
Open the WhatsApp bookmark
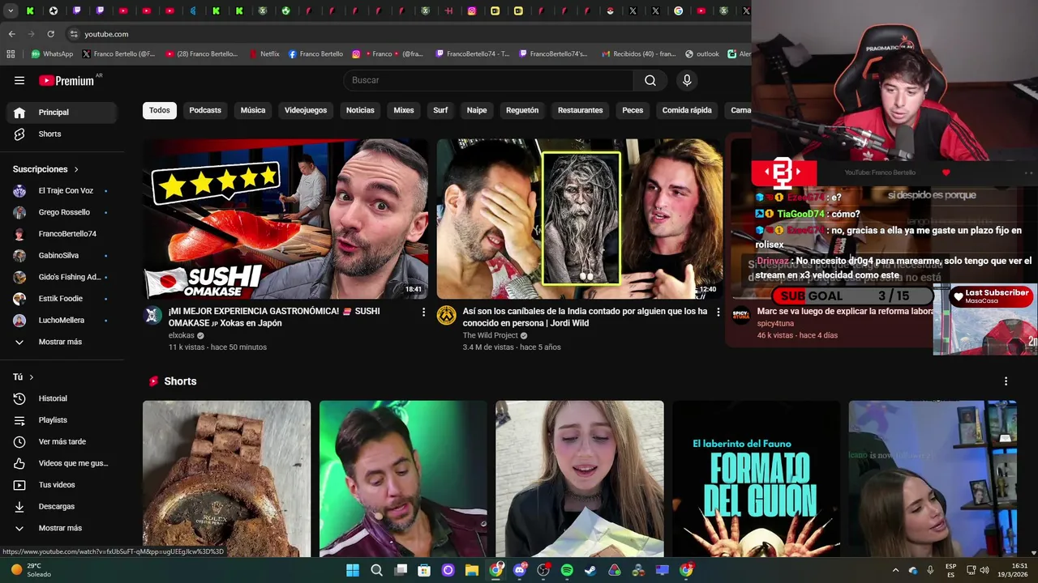pos(52,54)
